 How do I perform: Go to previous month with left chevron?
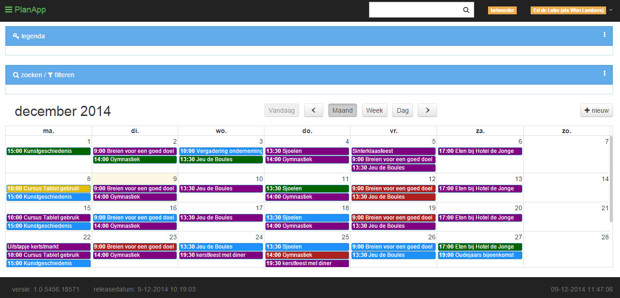click(x=313, y=110)
